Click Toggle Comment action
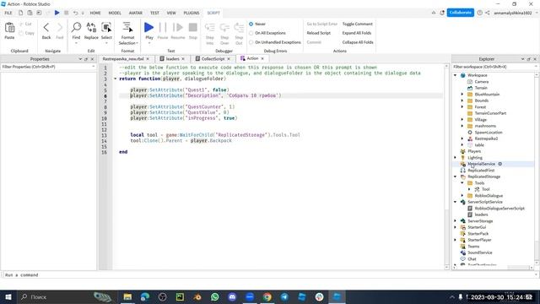 (358, 24)
